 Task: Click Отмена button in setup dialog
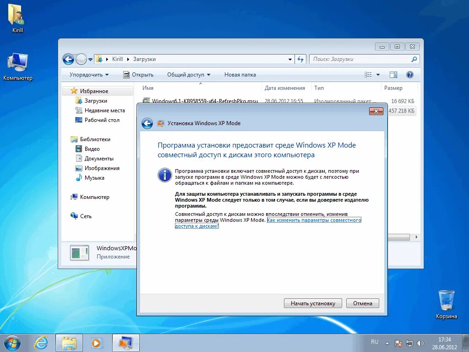tap(363, 303)
